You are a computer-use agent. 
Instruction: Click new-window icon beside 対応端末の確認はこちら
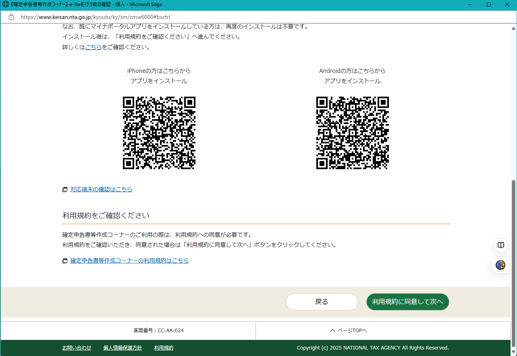[65, 190]
